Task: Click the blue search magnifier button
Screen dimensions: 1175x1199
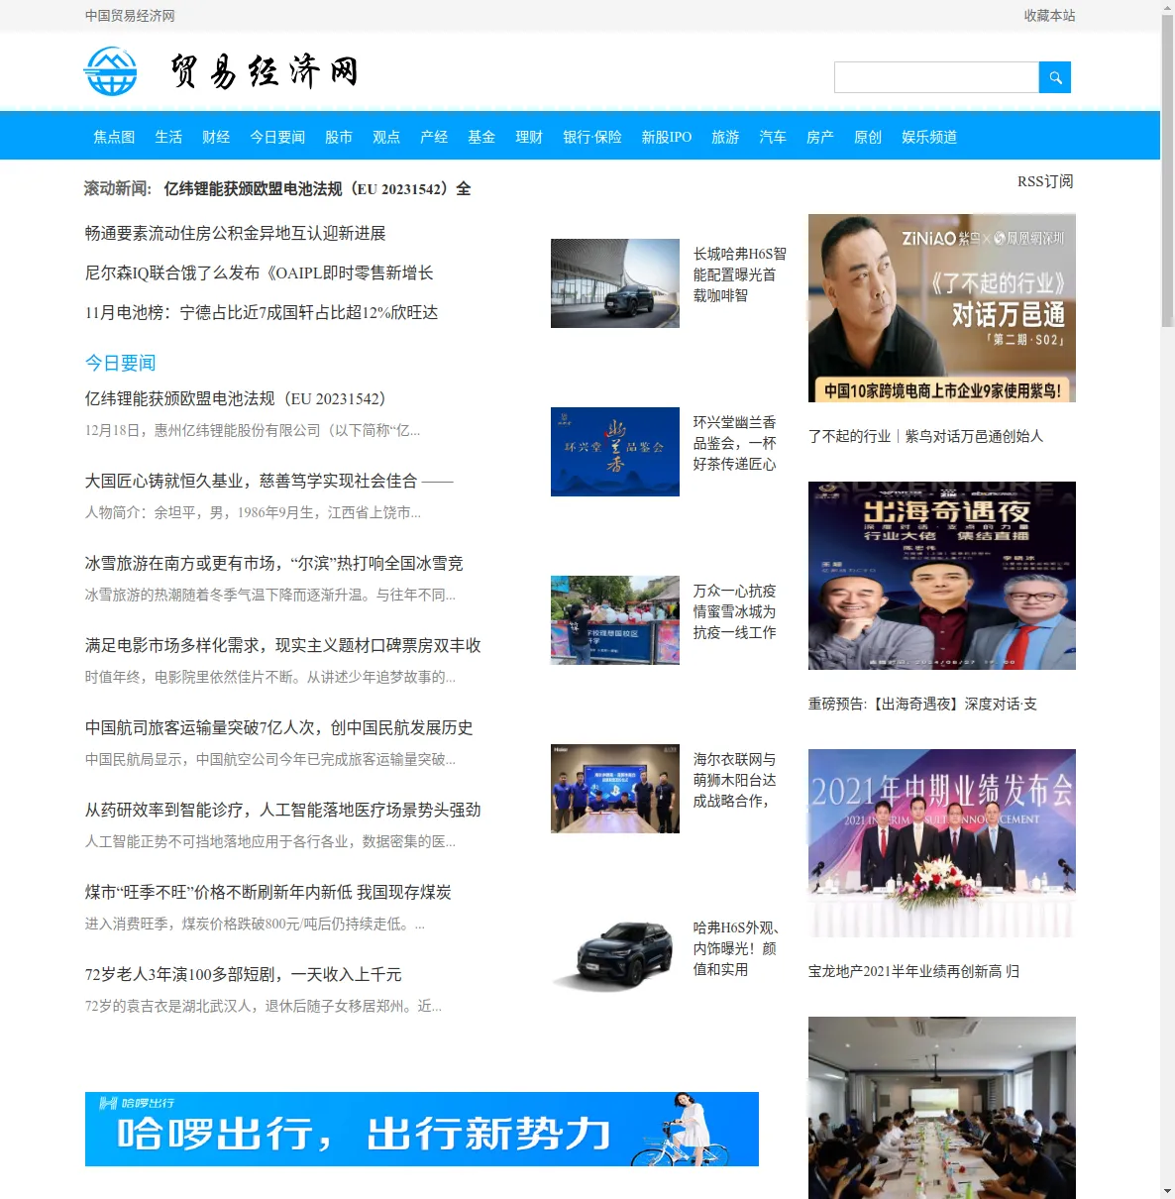Action: 1054,77
